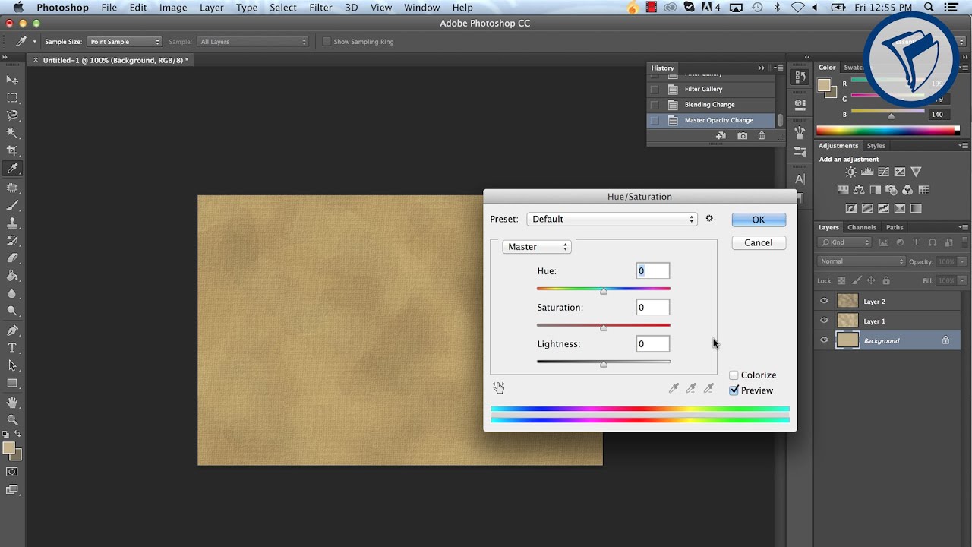972x547 pixels.
Task: Select the Zoom tool
Action: pos(12,419)
